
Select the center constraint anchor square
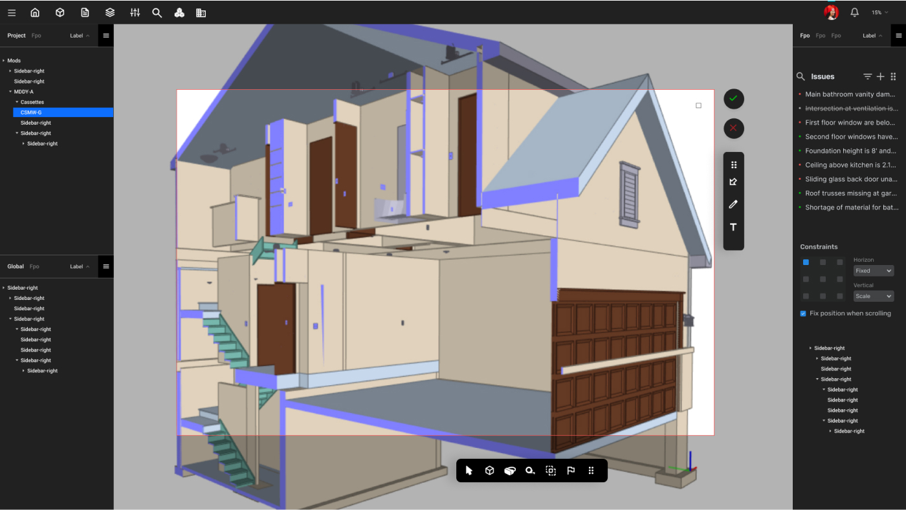[x=823, y=279]
